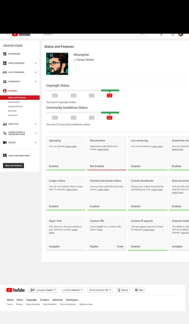The height and width of the screenshot is (324, 189).
Task: Open the Advertise footer link
Action: pyautogui.click(x=58, y=300)
